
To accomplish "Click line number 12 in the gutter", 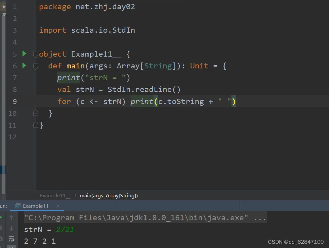I will tap(12, 137).
